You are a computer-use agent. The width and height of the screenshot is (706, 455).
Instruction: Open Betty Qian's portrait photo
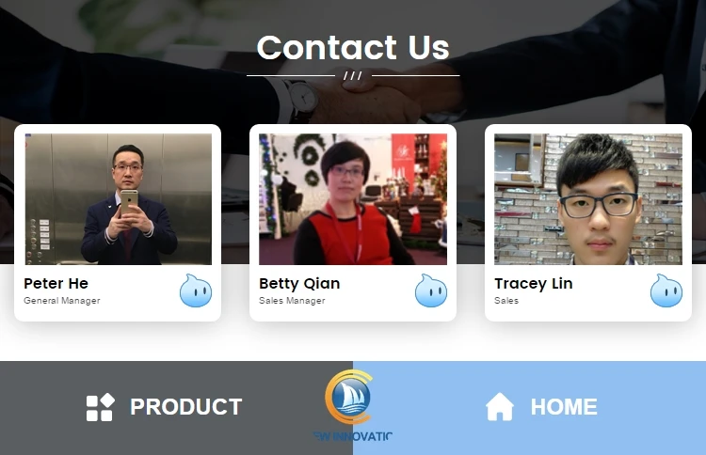tap(353, 199)
